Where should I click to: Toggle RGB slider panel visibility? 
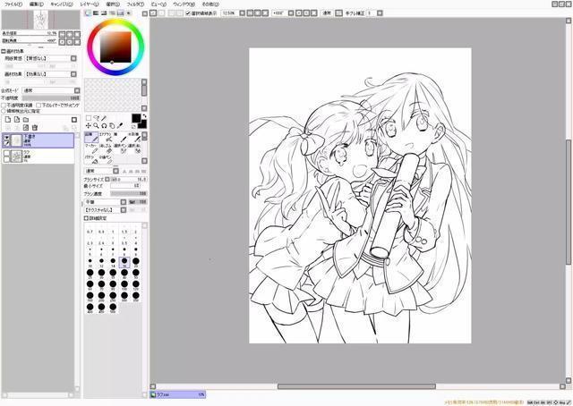(x=96, y=13)
